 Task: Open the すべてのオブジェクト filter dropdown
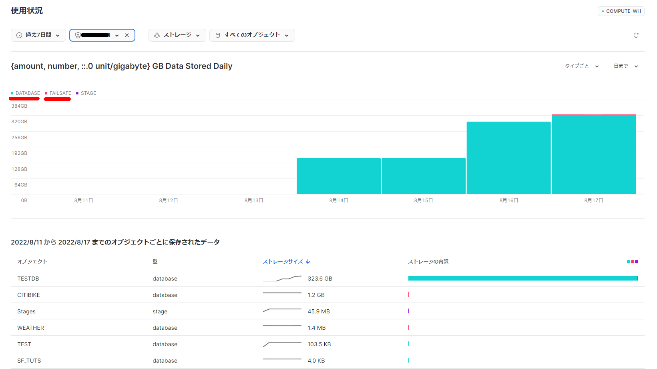[x=252, y=35]
